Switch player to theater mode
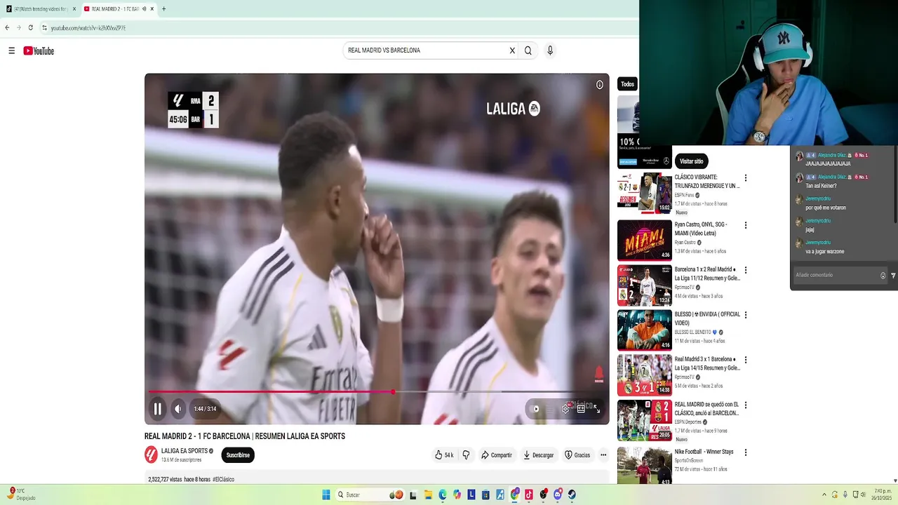Image resolution: width=898 pixels, height=505 pixels. pos(581,409)
